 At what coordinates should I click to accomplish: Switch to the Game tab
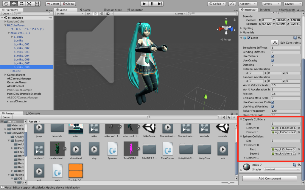coord(85,10)
